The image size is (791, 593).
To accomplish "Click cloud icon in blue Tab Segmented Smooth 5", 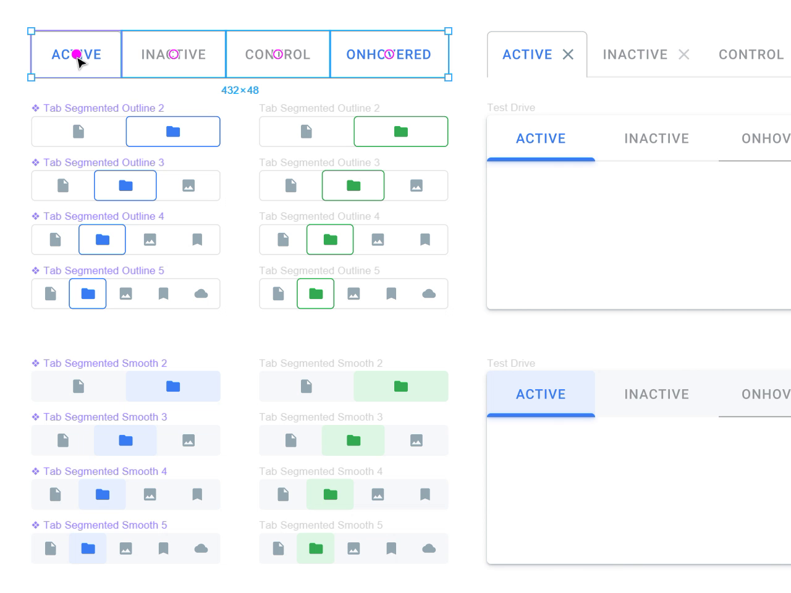I will point(201,549).
